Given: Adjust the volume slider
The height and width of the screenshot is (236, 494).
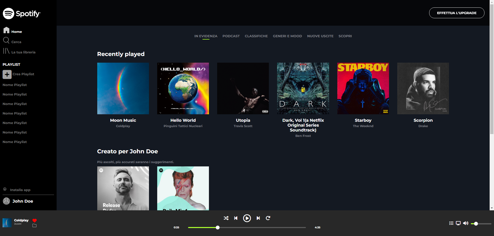Looking at the screenshot, I should coord(481,224).
